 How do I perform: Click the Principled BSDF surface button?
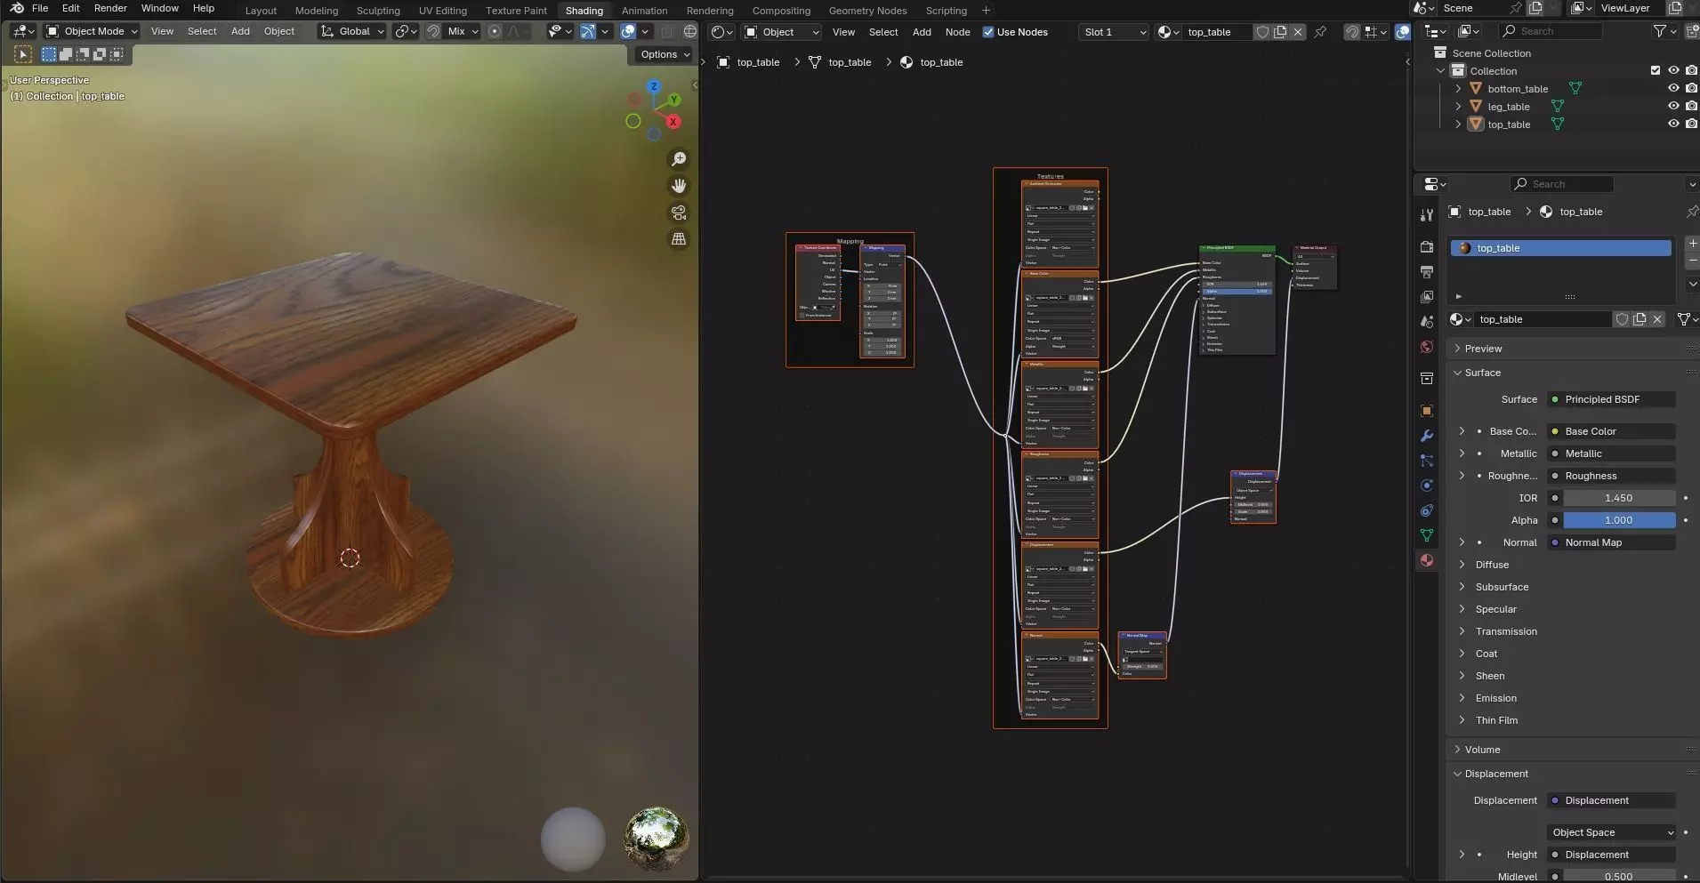coord(1612,399)
